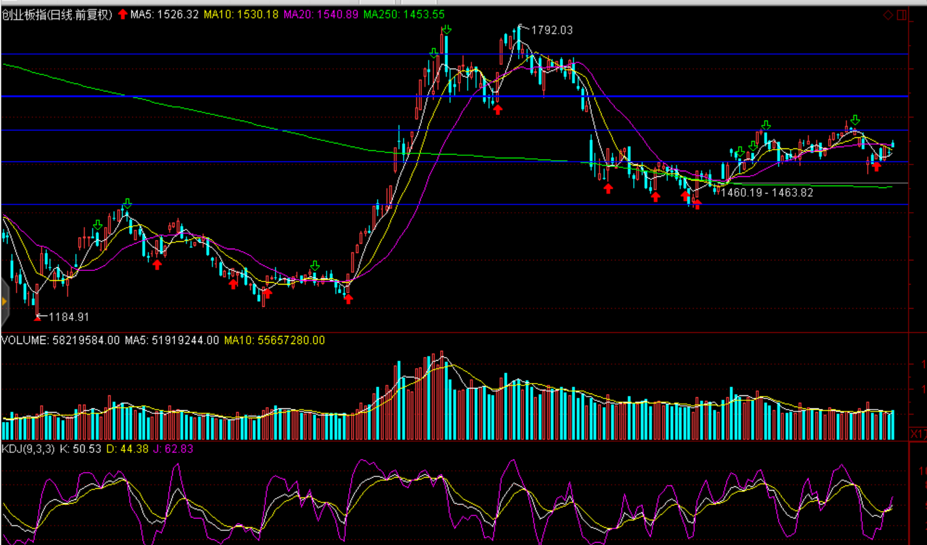
Task: Click the red buy arrow nearest the 1460.19 label
Action: tap(697, 204)
